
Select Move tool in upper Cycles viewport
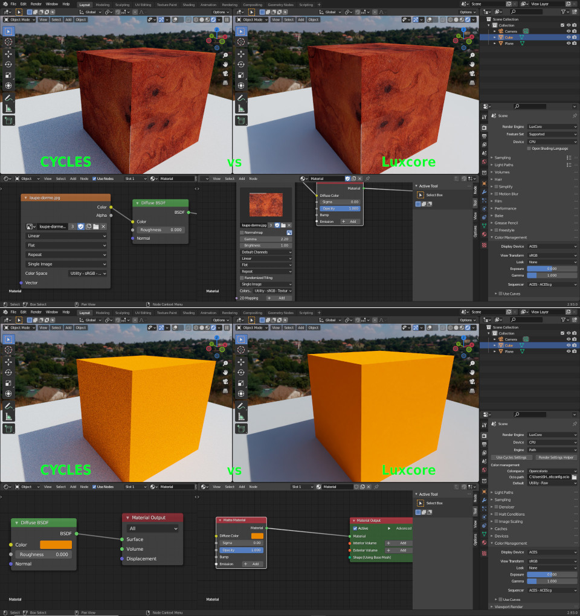pos(9,53)
